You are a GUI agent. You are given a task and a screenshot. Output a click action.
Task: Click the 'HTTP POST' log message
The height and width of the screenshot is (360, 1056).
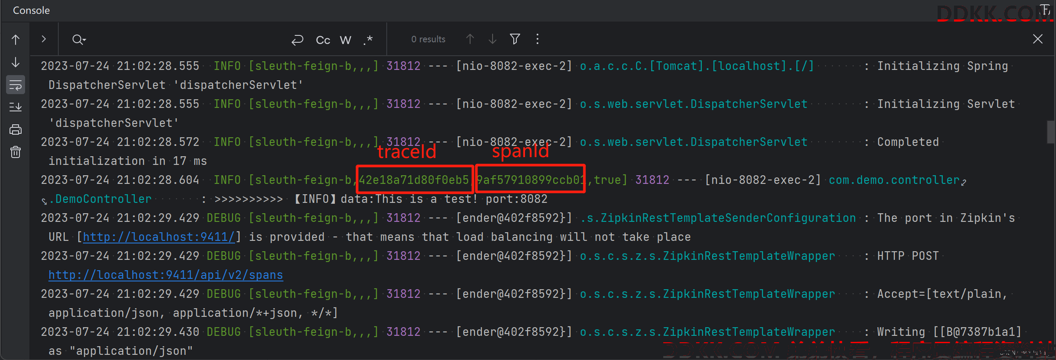[x=908, y=256]
